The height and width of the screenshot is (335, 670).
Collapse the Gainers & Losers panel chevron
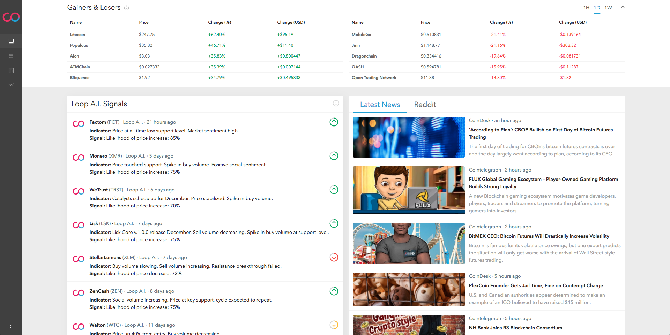click(623, 7)
